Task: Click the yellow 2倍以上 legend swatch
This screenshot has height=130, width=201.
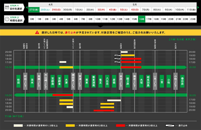Action: pos(70,126)
